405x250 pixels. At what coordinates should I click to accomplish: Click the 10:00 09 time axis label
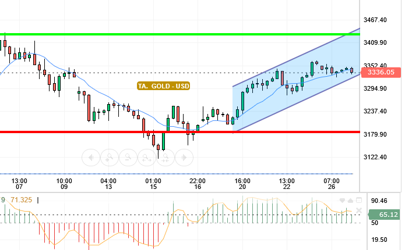click(x=64, y=184)
